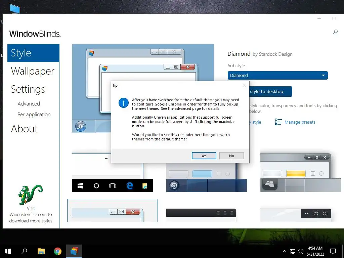This screenshot has width=344, height=258.
Task: Close the Tip dialog with X
Action: click(x=244, y=85)
